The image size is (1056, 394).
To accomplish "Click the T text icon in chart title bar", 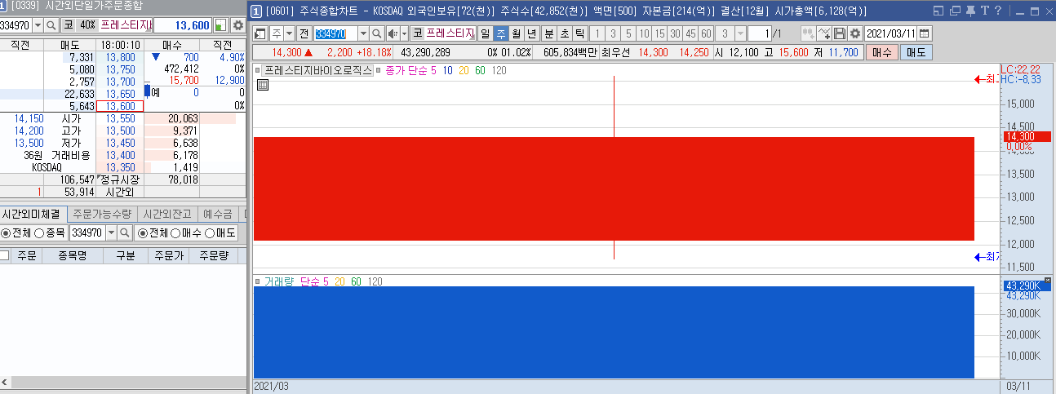I will pos(984,11).
